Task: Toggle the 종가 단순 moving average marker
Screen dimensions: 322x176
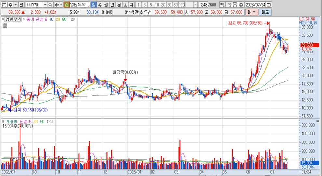Action: [24, 20]
